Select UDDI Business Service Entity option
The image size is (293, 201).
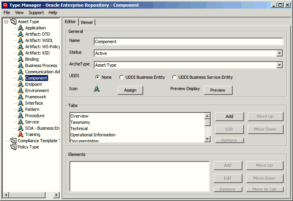coord(174,77)
